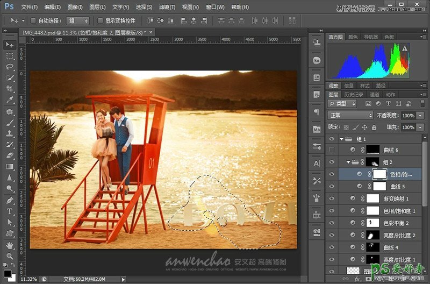
Task: Select the Rectangular Marquee tool
Action: (10, 55)
